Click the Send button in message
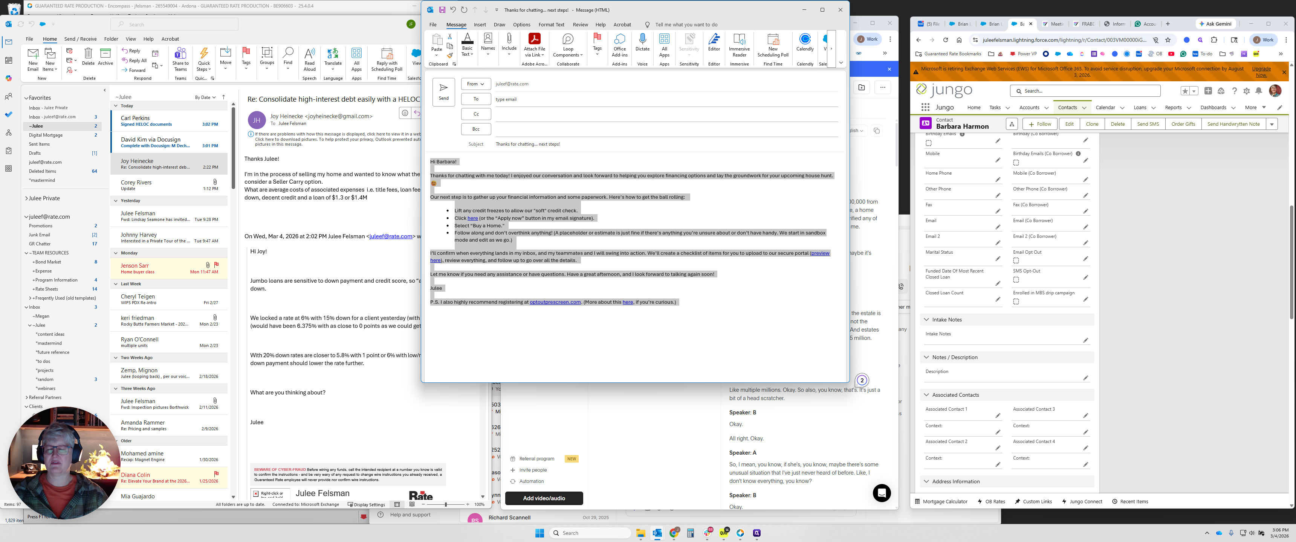The width and height of the screenshot is (1296, 542). pos(443,91)
